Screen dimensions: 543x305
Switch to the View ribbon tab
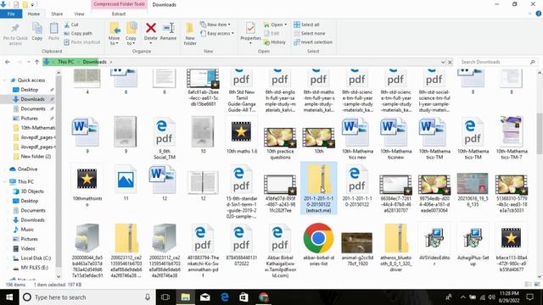[79, 14]
